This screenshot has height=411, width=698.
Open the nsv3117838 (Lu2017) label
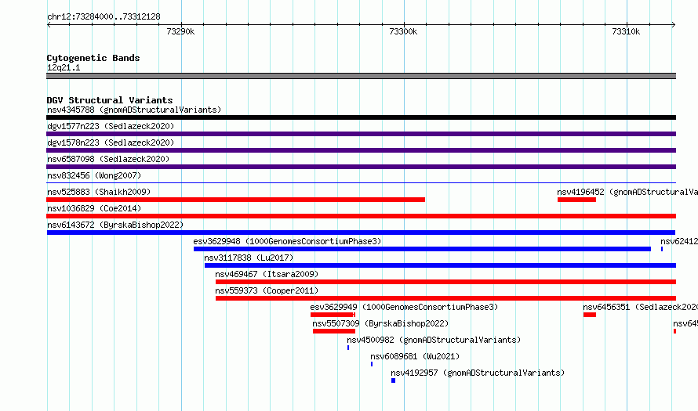249,258
